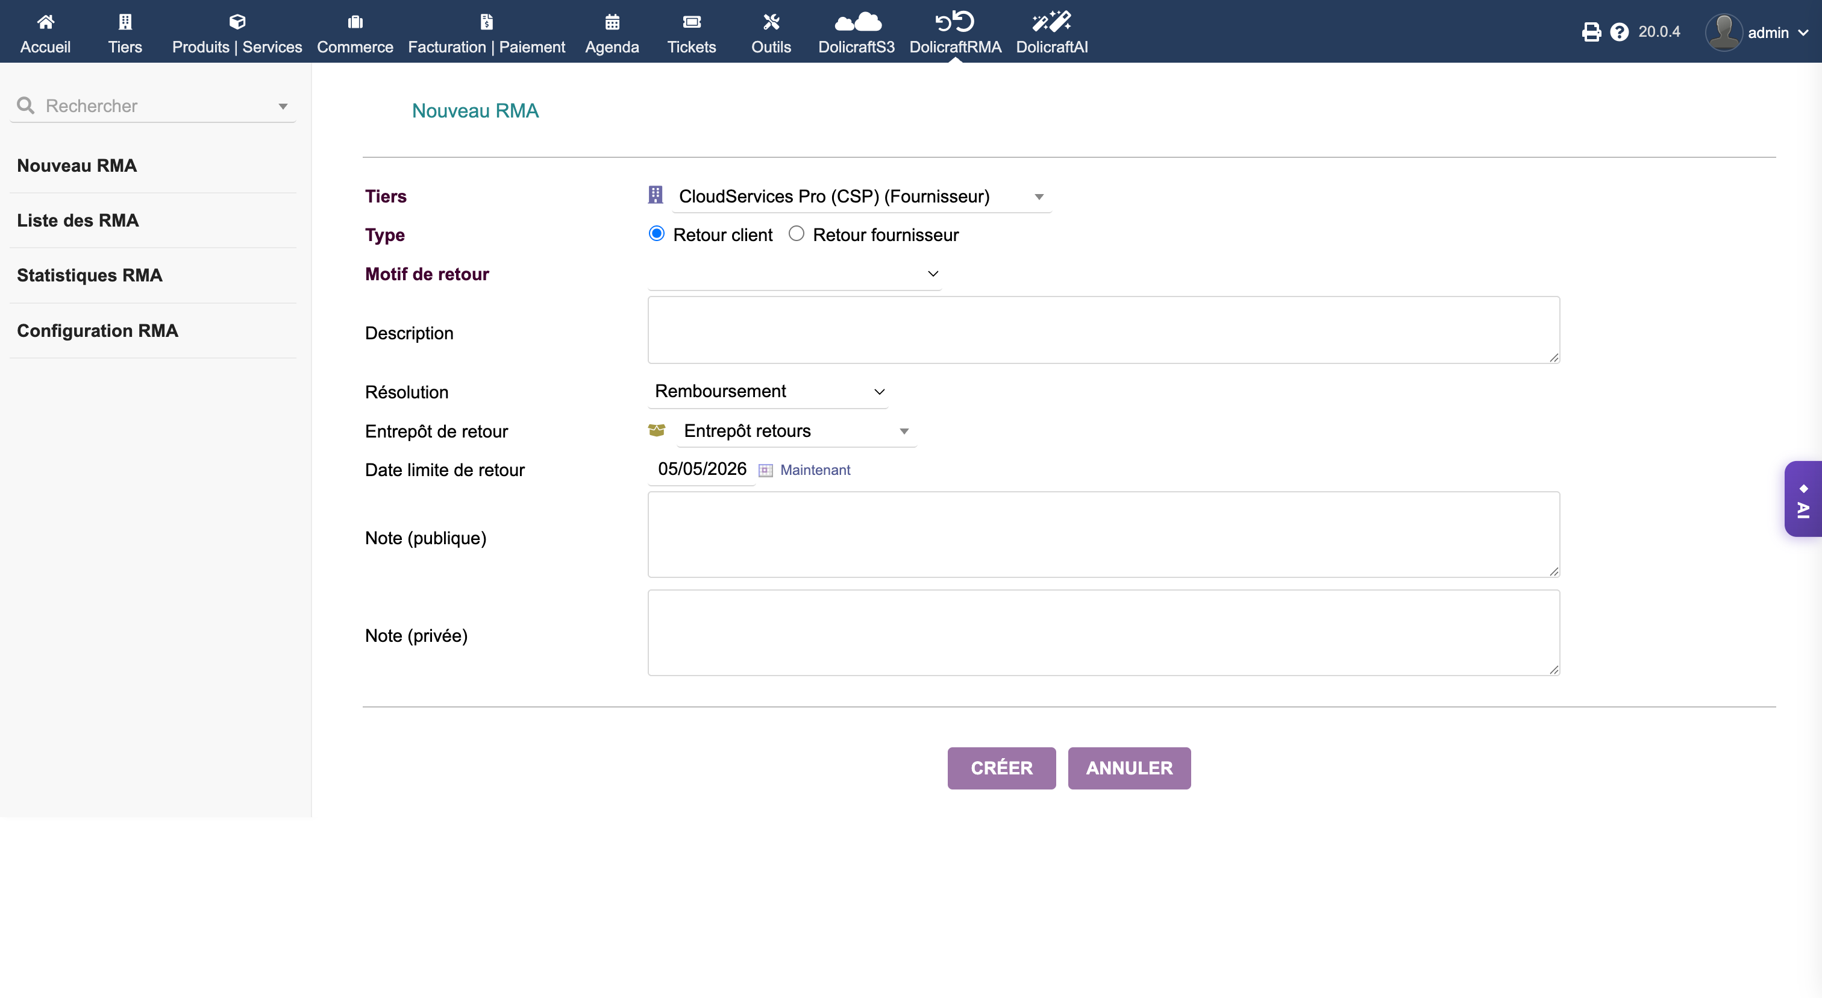Open the Résolution Remboursement dropdown
The width and height of the screenshot is (1822, 998).
coord(768,392)
